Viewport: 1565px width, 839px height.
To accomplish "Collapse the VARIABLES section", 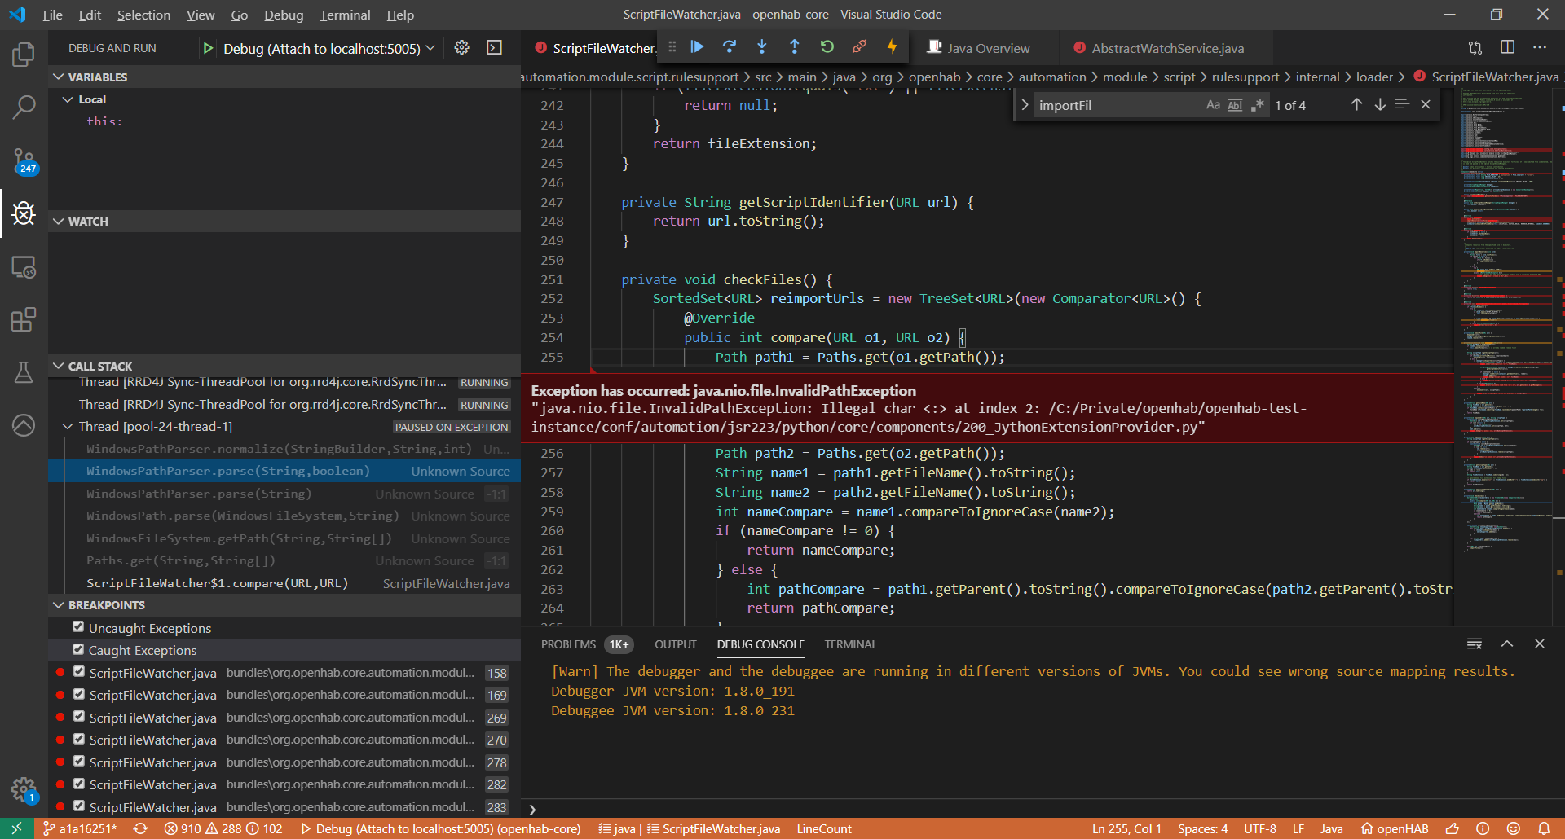I will [x=58, y=77].
